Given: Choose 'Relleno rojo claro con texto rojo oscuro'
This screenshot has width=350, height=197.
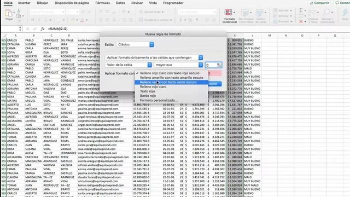Looking at the screenshot, I should [171, 73].
